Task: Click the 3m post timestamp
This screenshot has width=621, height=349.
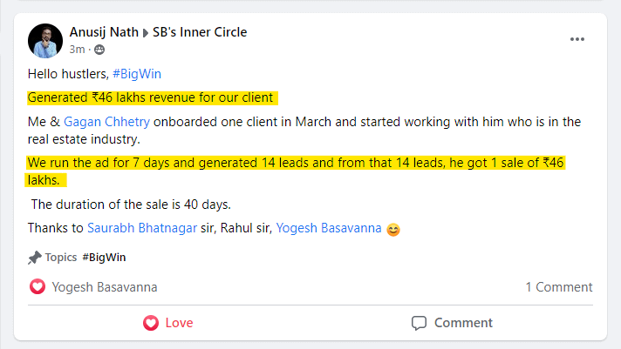Action: tap(77, 50)
